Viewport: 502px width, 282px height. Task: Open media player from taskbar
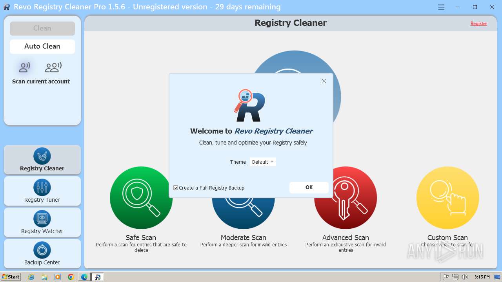click(x=58, y=277)
